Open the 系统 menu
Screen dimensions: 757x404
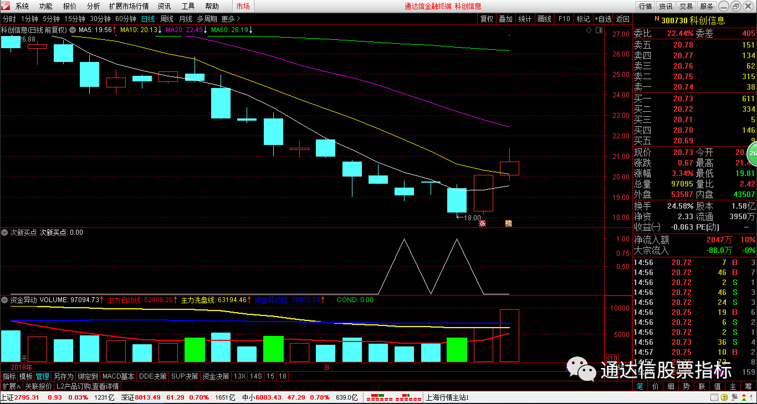click(x=22, y=6)
